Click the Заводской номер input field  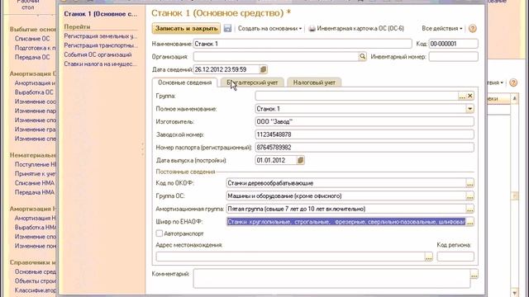coord(365,134)
